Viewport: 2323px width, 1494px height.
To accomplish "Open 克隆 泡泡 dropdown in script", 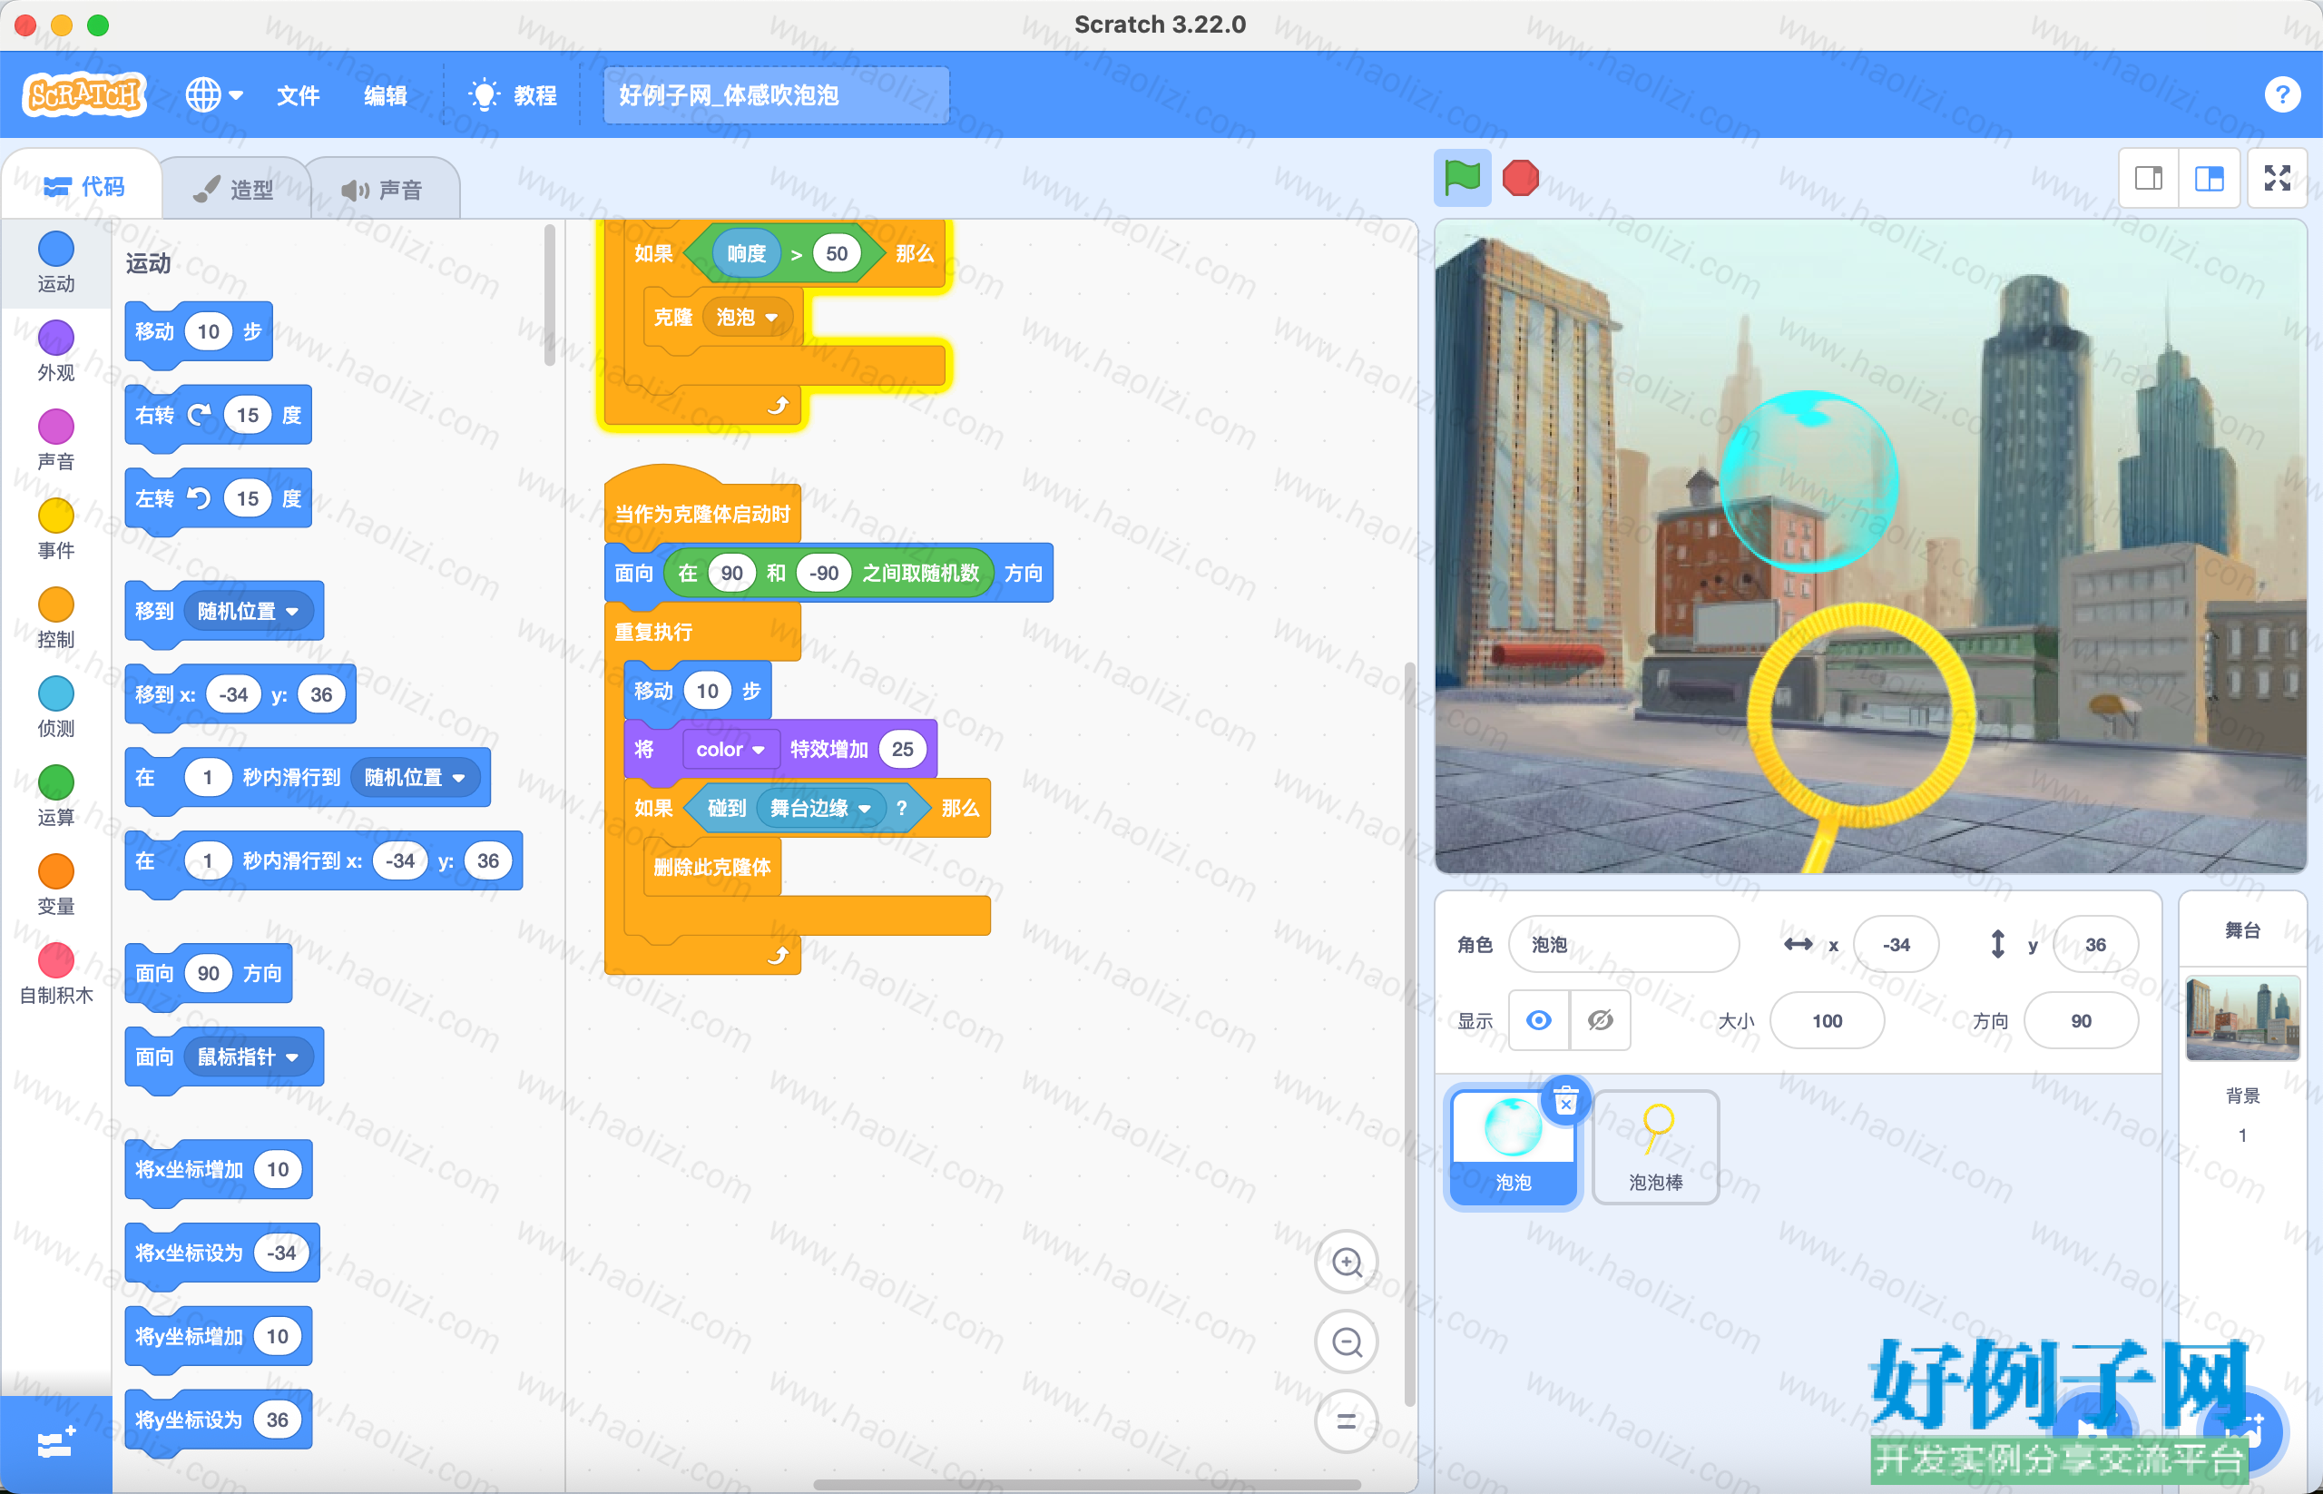I will (x=747, y=318).
